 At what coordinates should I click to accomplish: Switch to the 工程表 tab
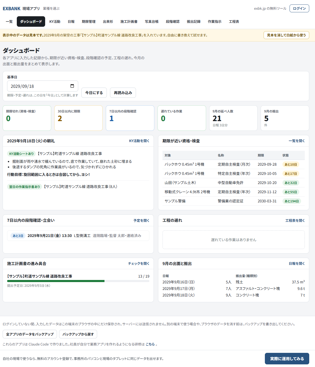pos(234,21)
